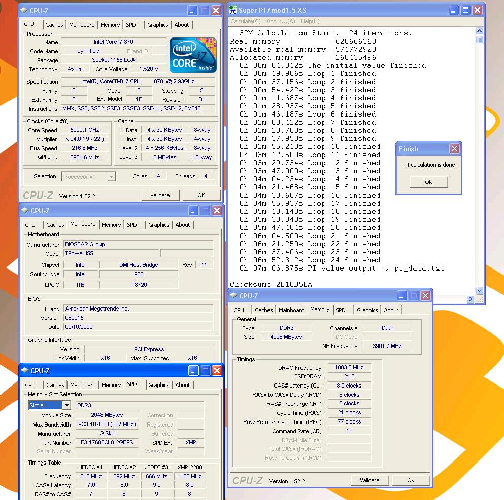Click the processor Name field Intel Core i7 870
Viewport: 504px width, 500px height.
114,42
